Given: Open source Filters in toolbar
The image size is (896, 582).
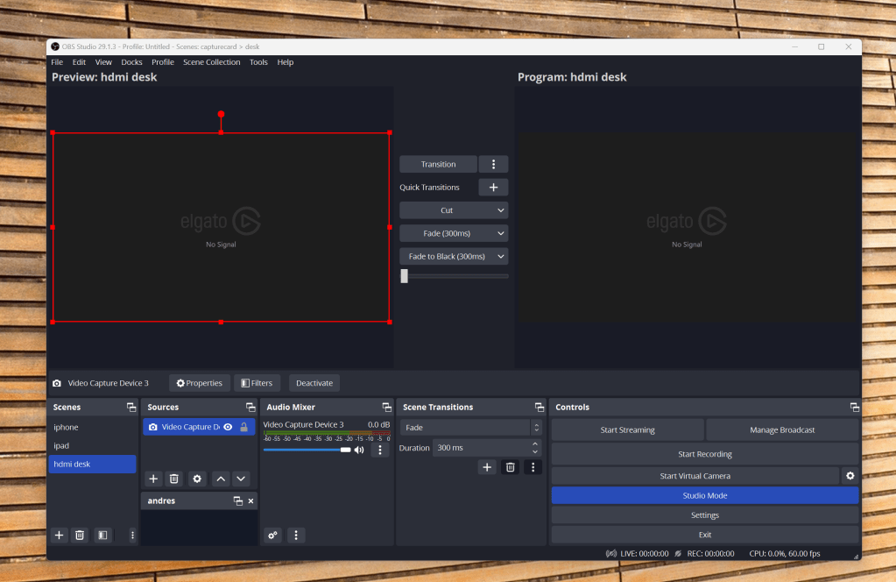Looking at the screenshot, I should pyautogui.click(x=258, y=383).
